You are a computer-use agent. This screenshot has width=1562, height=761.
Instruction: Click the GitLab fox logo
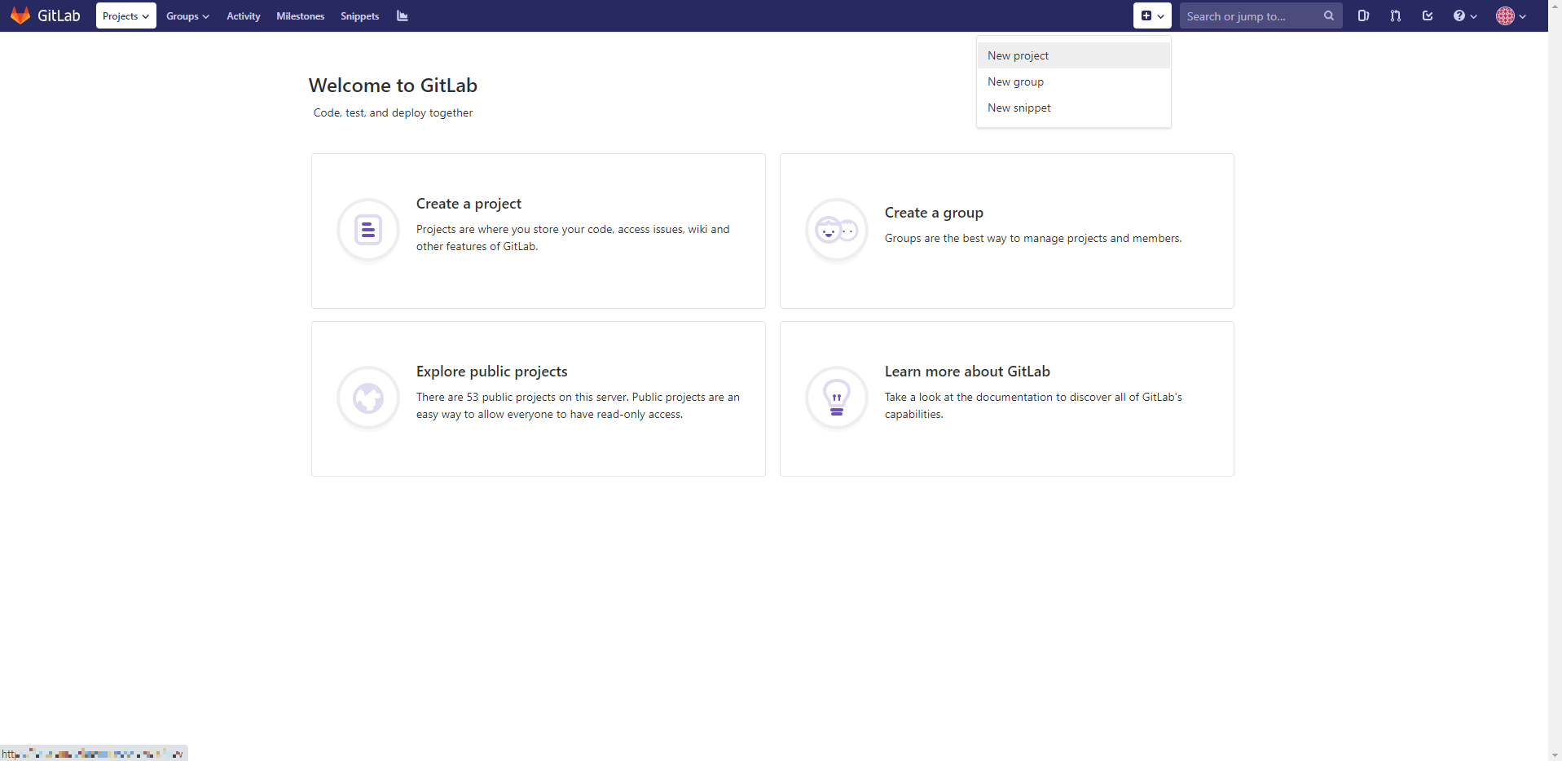pyautogui.click(x=20, y=15)
